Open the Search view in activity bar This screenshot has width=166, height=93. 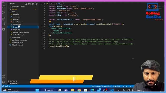tap(4, 7)
